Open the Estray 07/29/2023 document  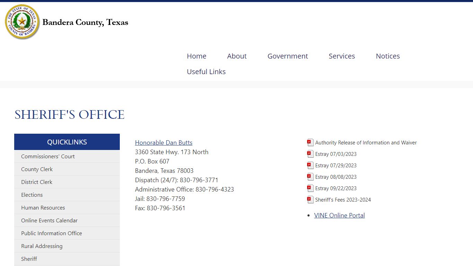[336, 166]
